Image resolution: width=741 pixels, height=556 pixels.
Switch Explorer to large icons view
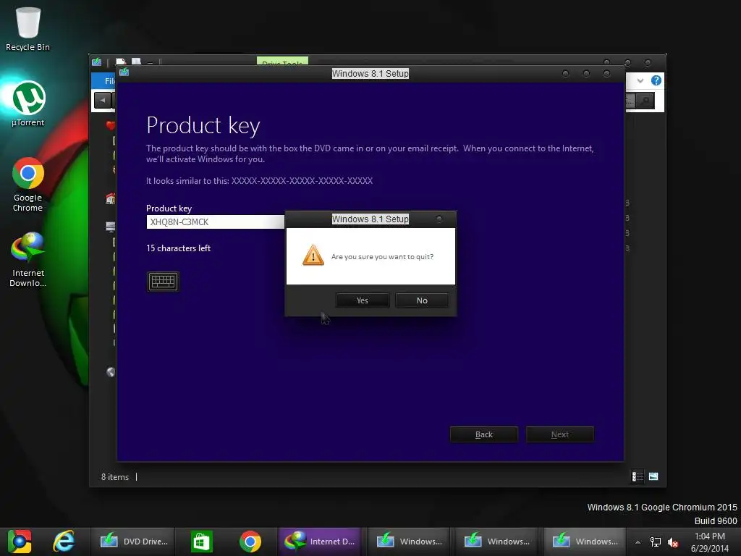(653, 476)
